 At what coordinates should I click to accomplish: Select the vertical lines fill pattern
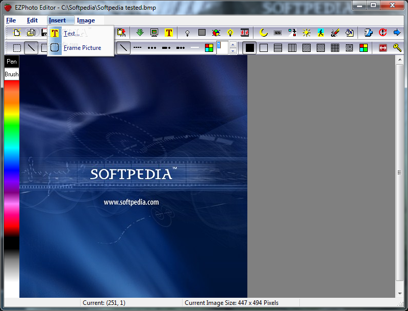point(292,48)
